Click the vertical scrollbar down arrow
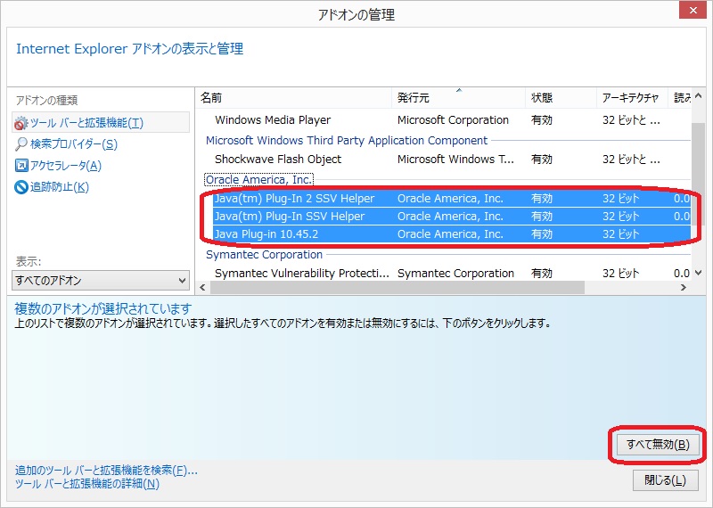 (x=698, y=274)
